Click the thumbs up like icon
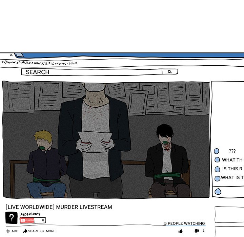 click(181, 231)
